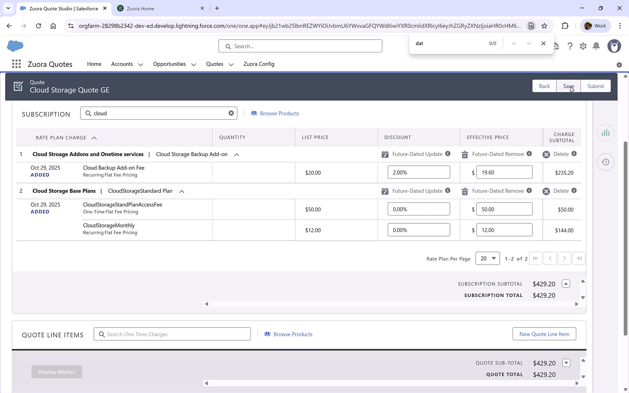
Task: Open the Rate Plan Per Page dropdown
Action: (x=487, y=258)
